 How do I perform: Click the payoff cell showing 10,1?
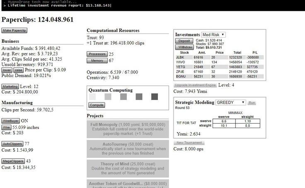[224, 126]
